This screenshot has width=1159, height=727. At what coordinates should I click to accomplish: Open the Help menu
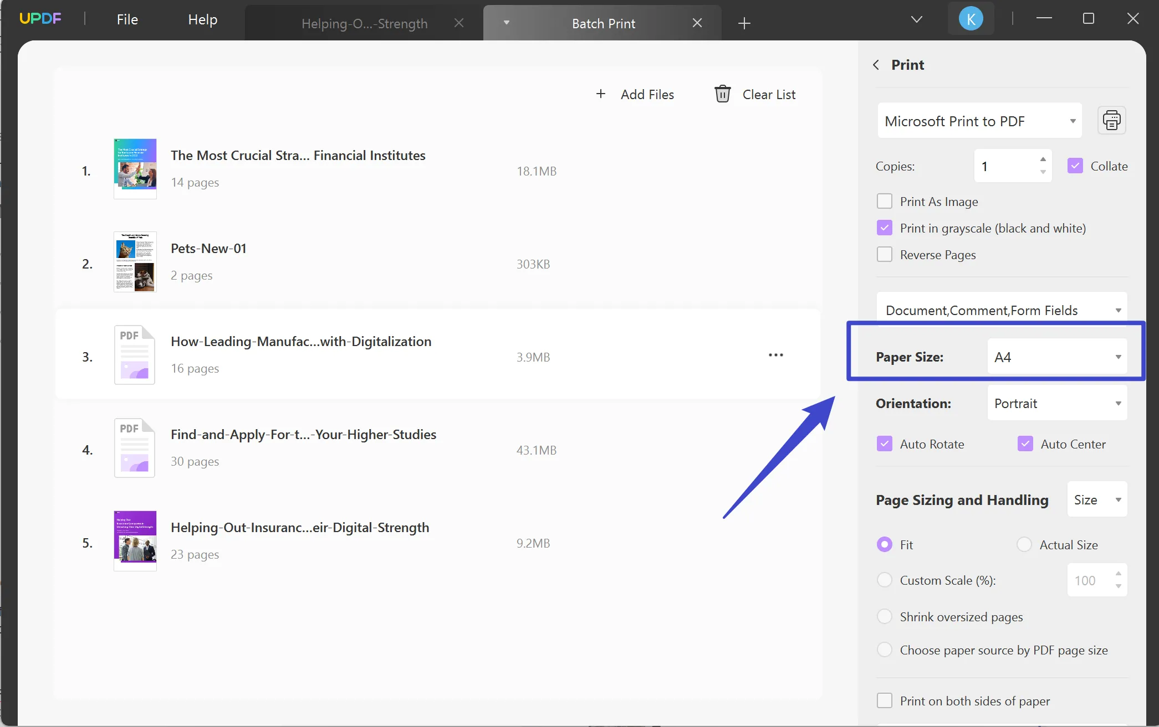click(x=203, y=18)
